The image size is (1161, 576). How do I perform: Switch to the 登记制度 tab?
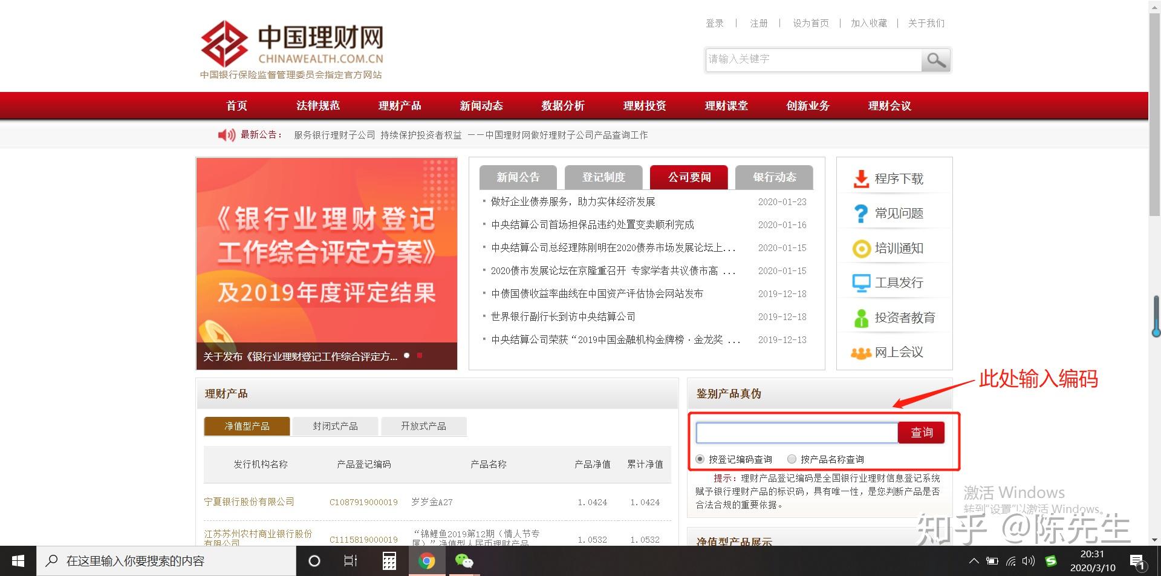(x=603, y=177)
